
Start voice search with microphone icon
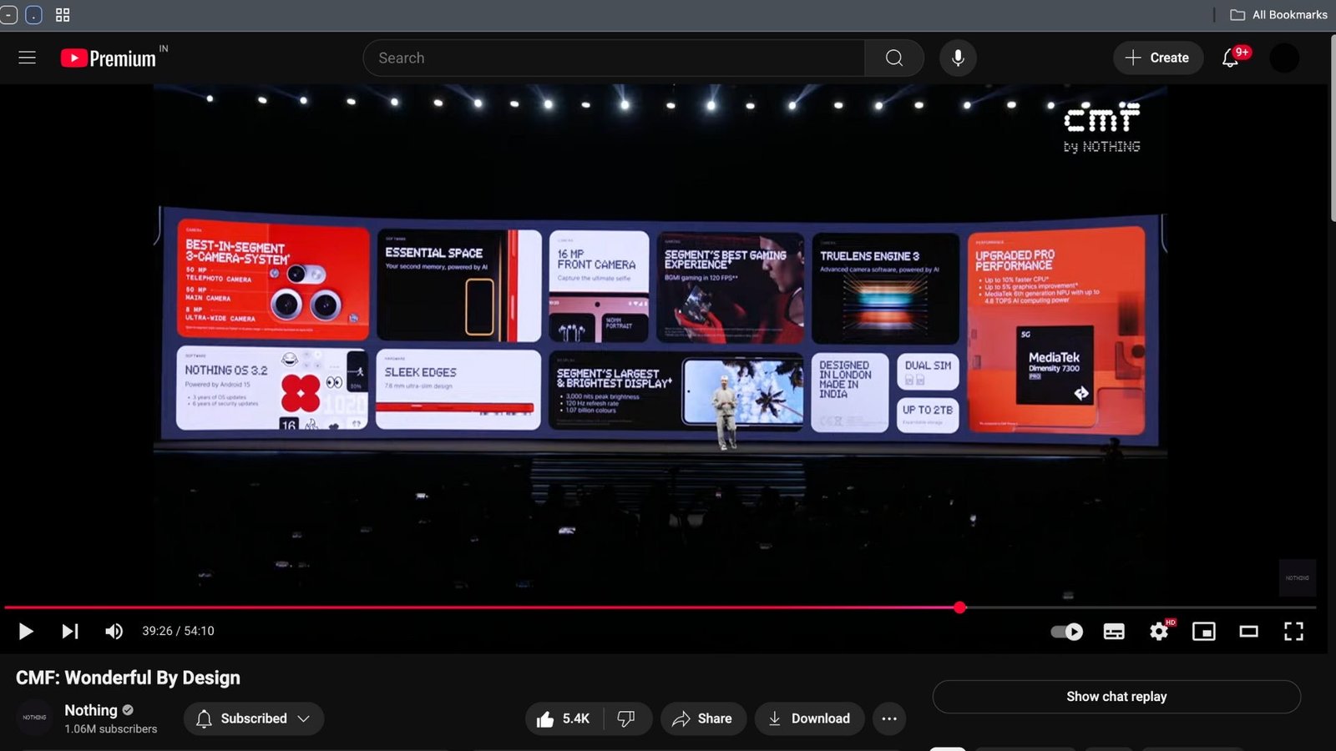point(958,58)
